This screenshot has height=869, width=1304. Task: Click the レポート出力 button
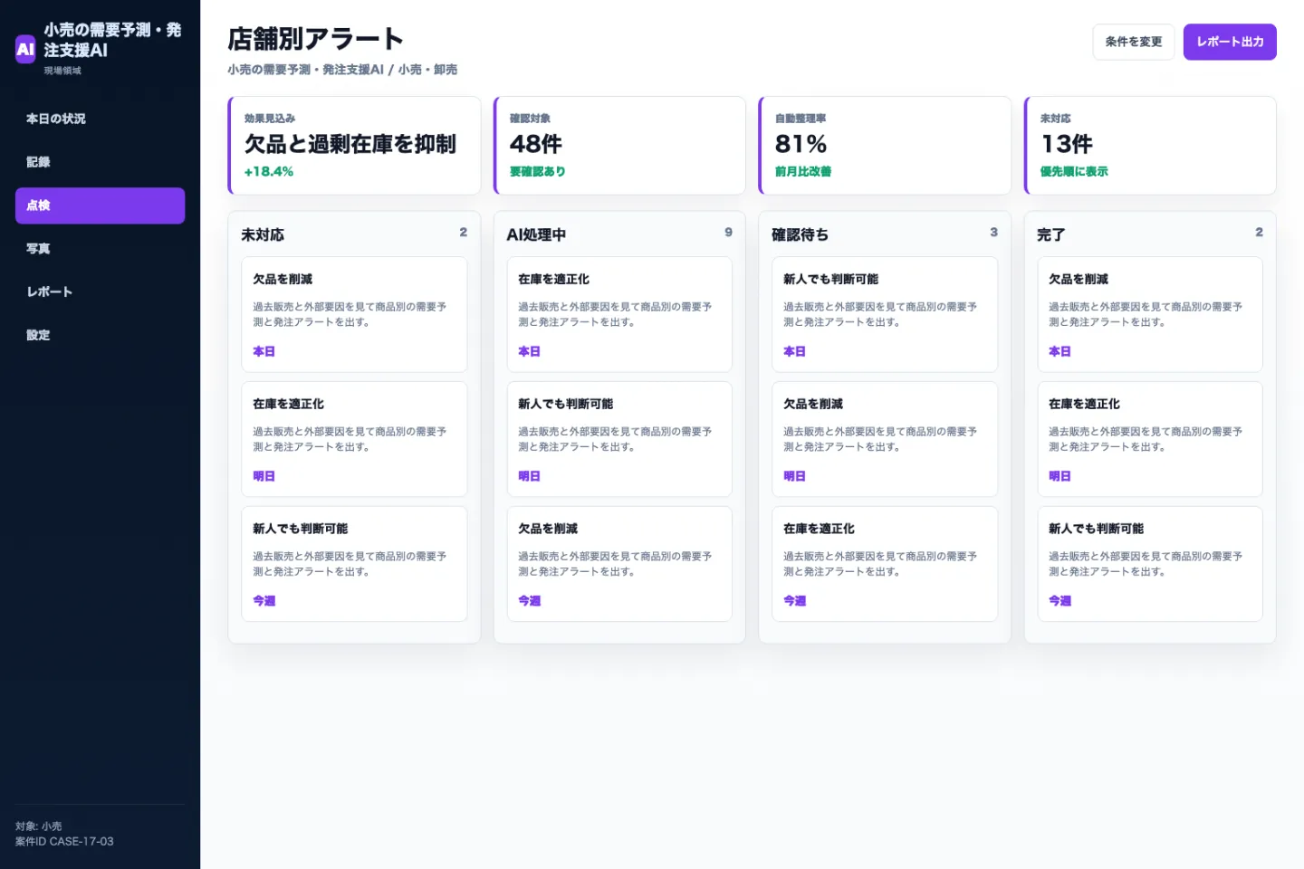(1230, 42)
